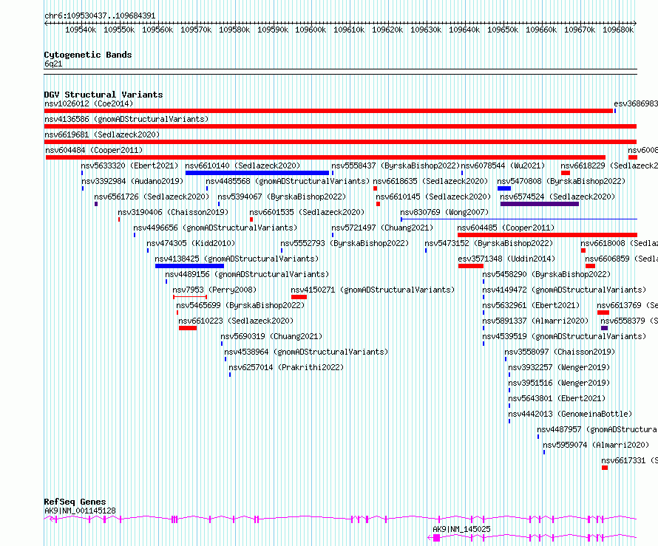Select nsv5470808 (ByrskaBishop2022) variant

561,181
